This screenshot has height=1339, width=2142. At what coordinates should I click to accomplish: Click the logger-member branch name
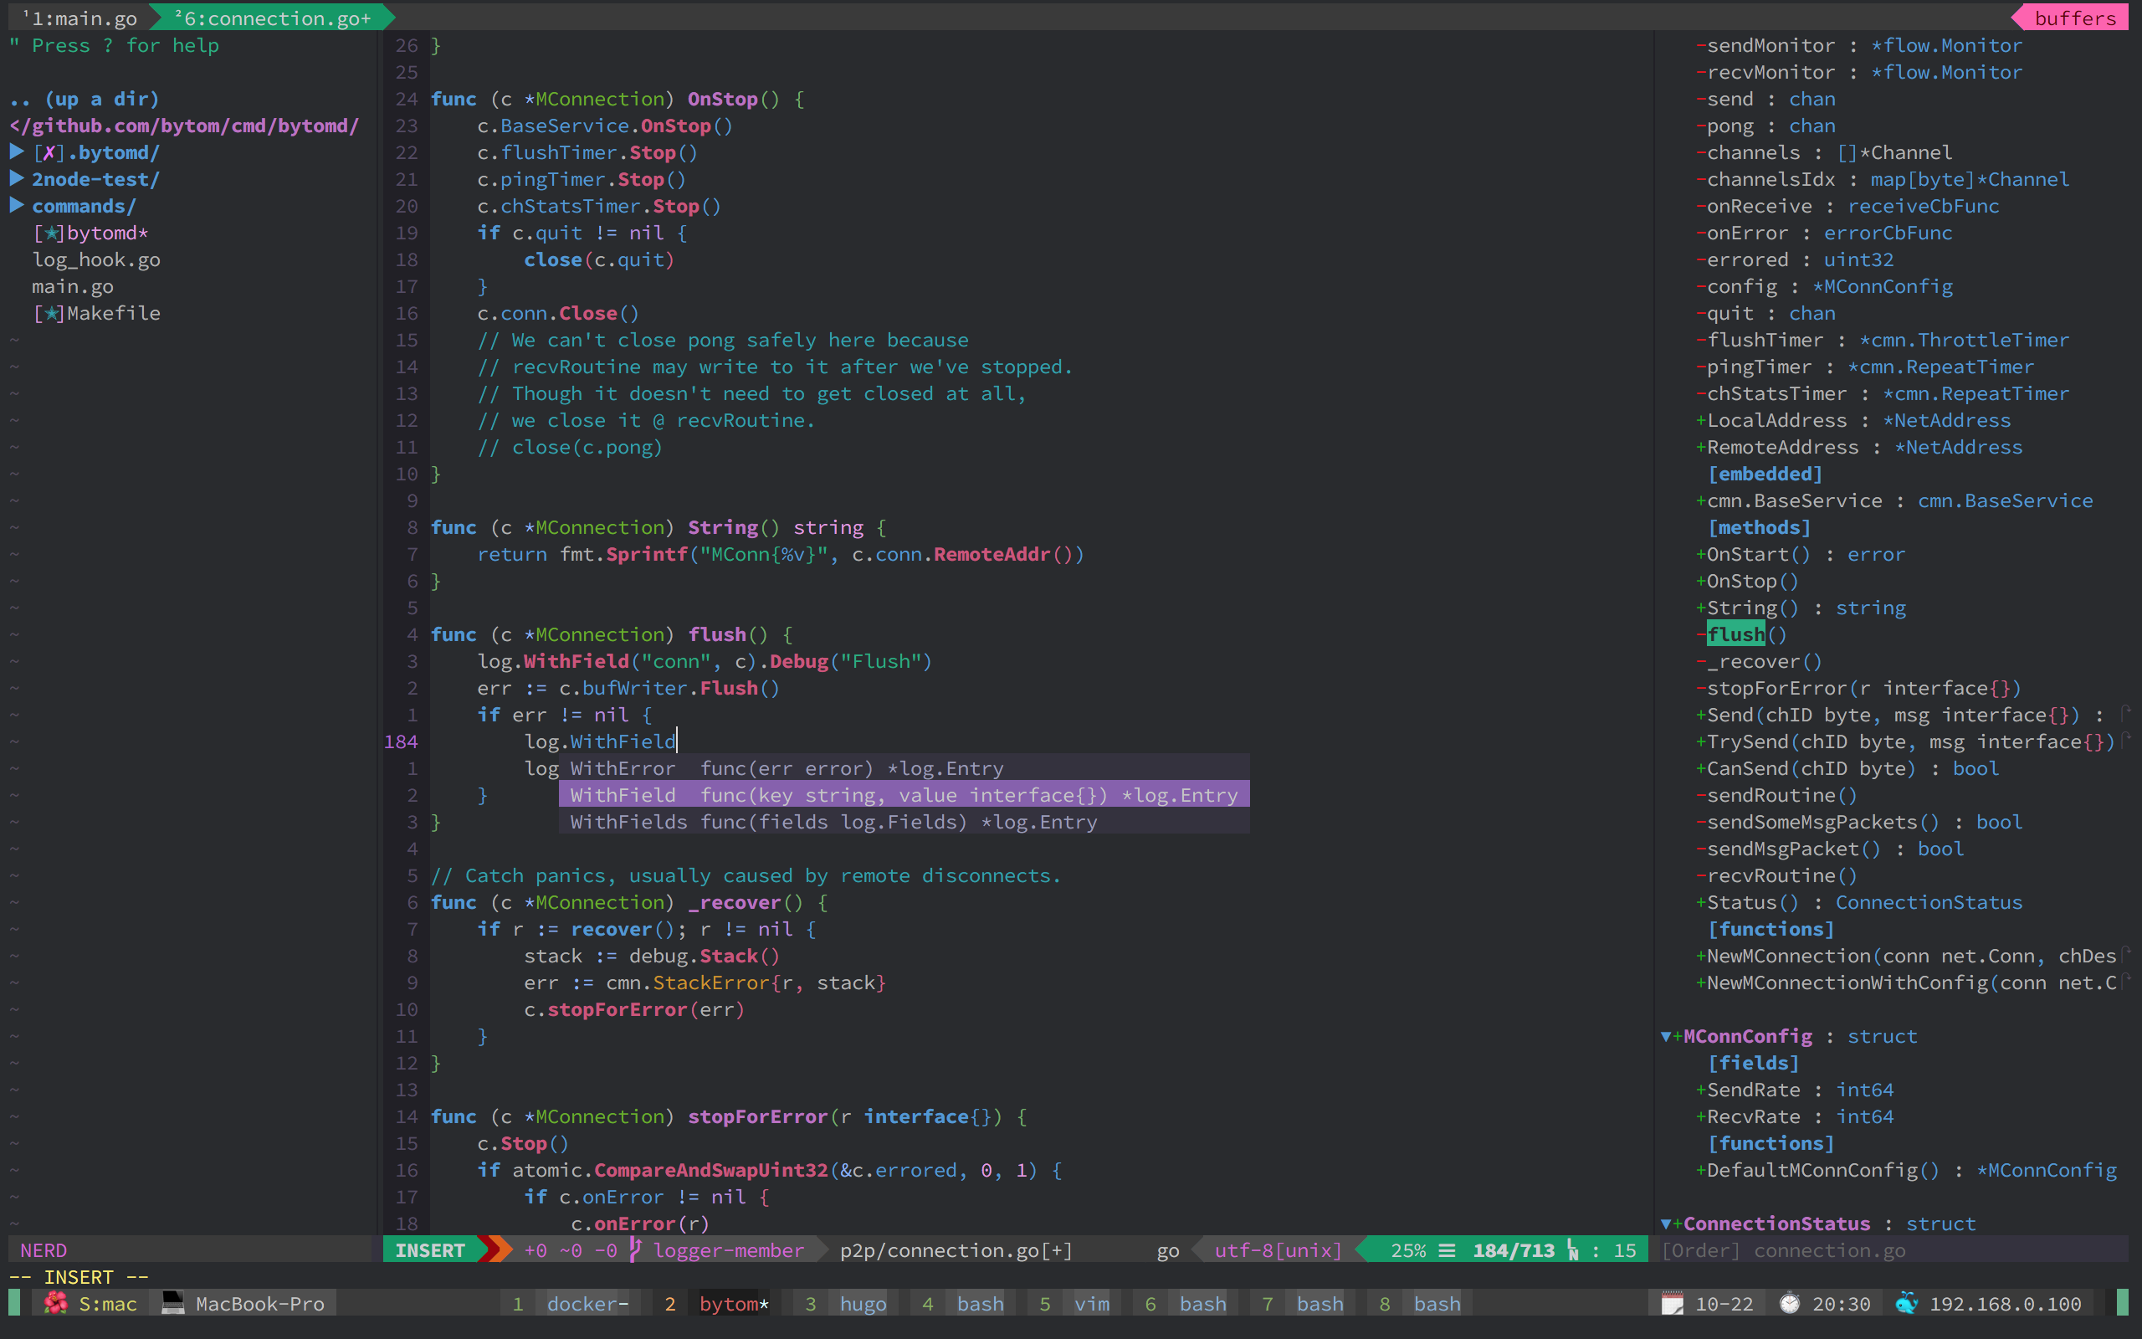729,1249
